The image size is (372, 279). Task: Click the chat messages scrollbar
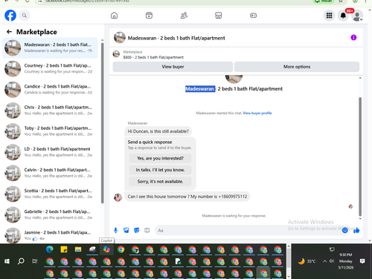(360, 157)
